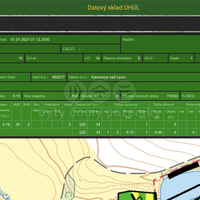
Task: Click the OLH field label
Action: coord(148,58)
